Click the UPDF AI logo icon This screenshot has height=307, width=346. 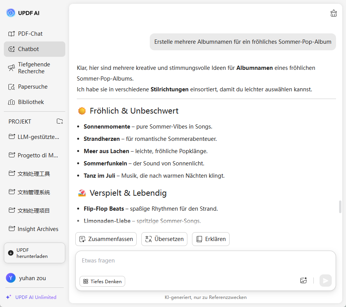pos(11,13)
